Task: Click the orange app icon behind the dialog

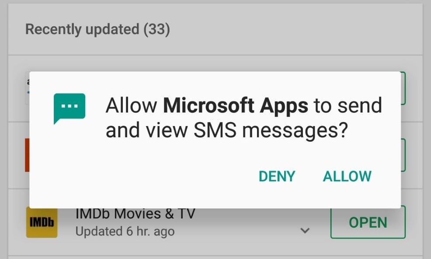Action: 27,155
